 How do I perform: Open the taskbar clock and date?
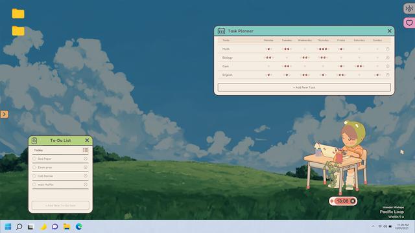402,227
